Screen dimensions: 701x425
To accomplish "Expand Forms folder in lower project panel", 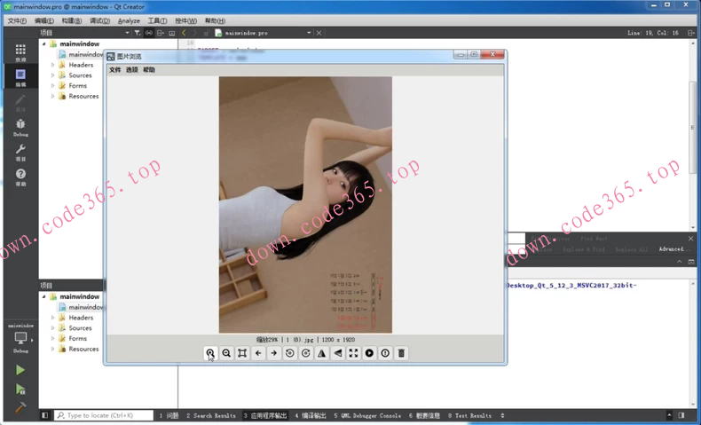I will [53, 339].
